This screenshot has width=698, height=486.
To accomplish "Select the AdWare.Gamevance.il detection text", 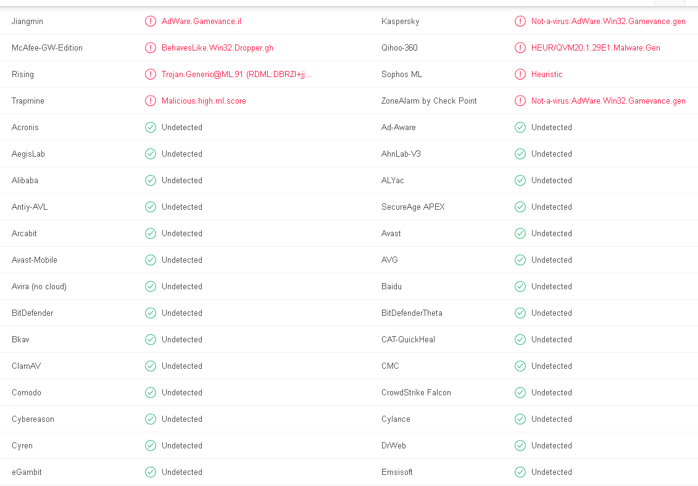I will pyautogui.click(x=201, y=21).
